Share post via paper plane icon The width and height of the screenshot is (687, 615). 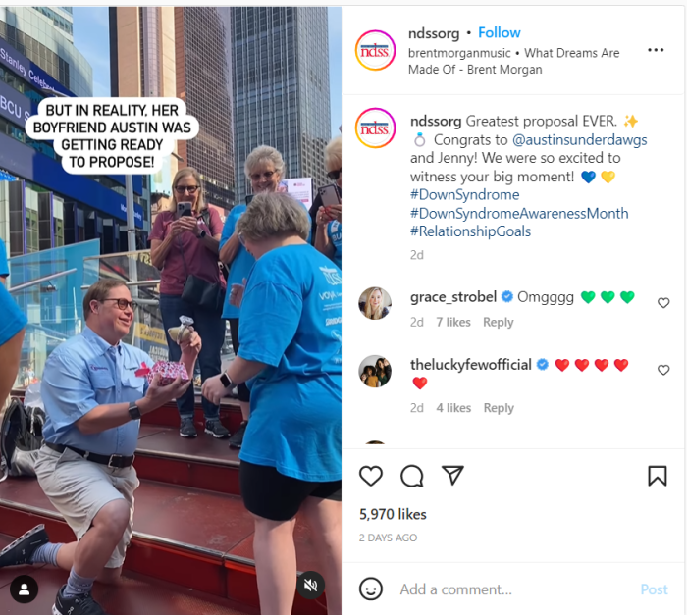tap(452, 476)
